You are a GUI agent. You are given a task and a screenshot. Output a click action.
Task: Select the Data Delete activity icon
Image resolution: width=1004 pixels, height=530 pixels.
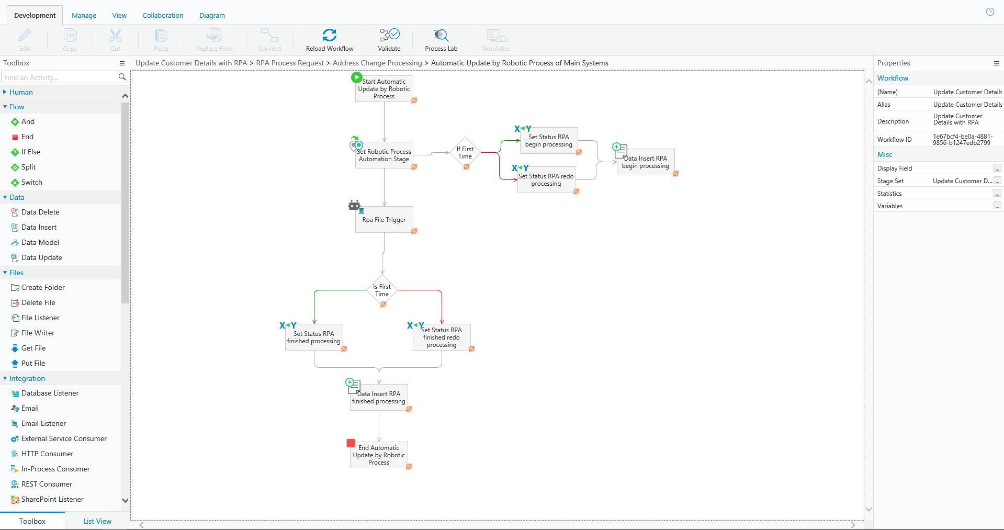point(15,212)
